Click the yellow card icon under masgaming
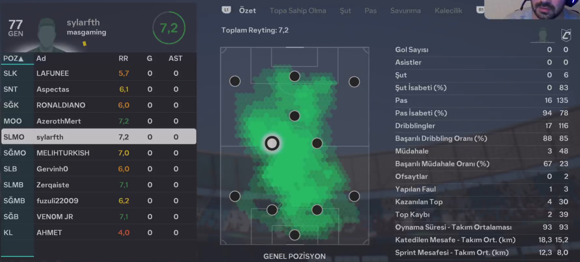 point(84,44)
